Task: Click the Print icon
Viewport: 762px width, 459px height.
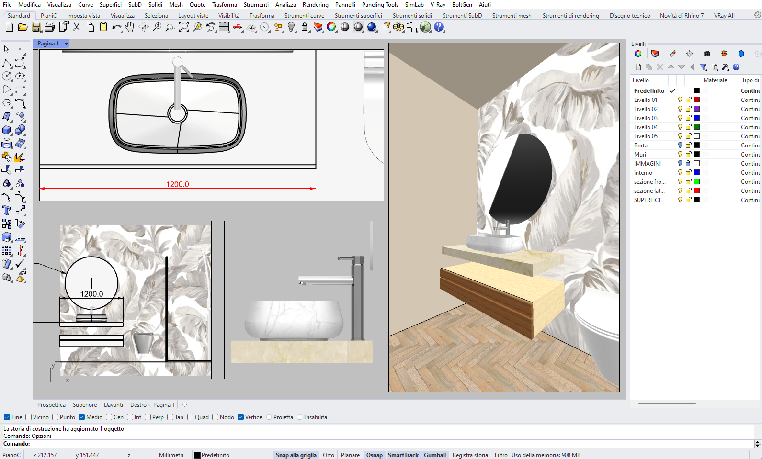Action: [x=49, y=27]
